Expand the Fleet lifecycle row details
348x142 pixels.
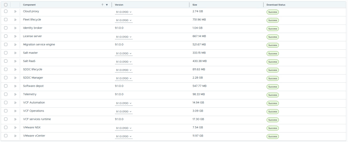click(15, 19)
